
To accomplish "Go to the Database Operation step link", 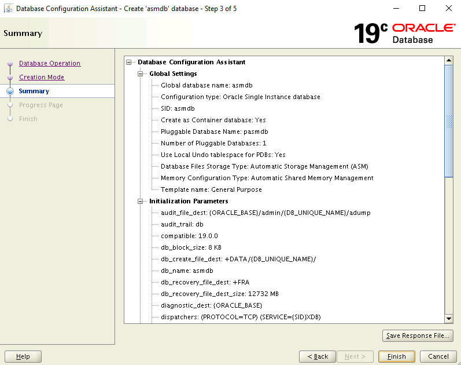I will coord(50,63).
